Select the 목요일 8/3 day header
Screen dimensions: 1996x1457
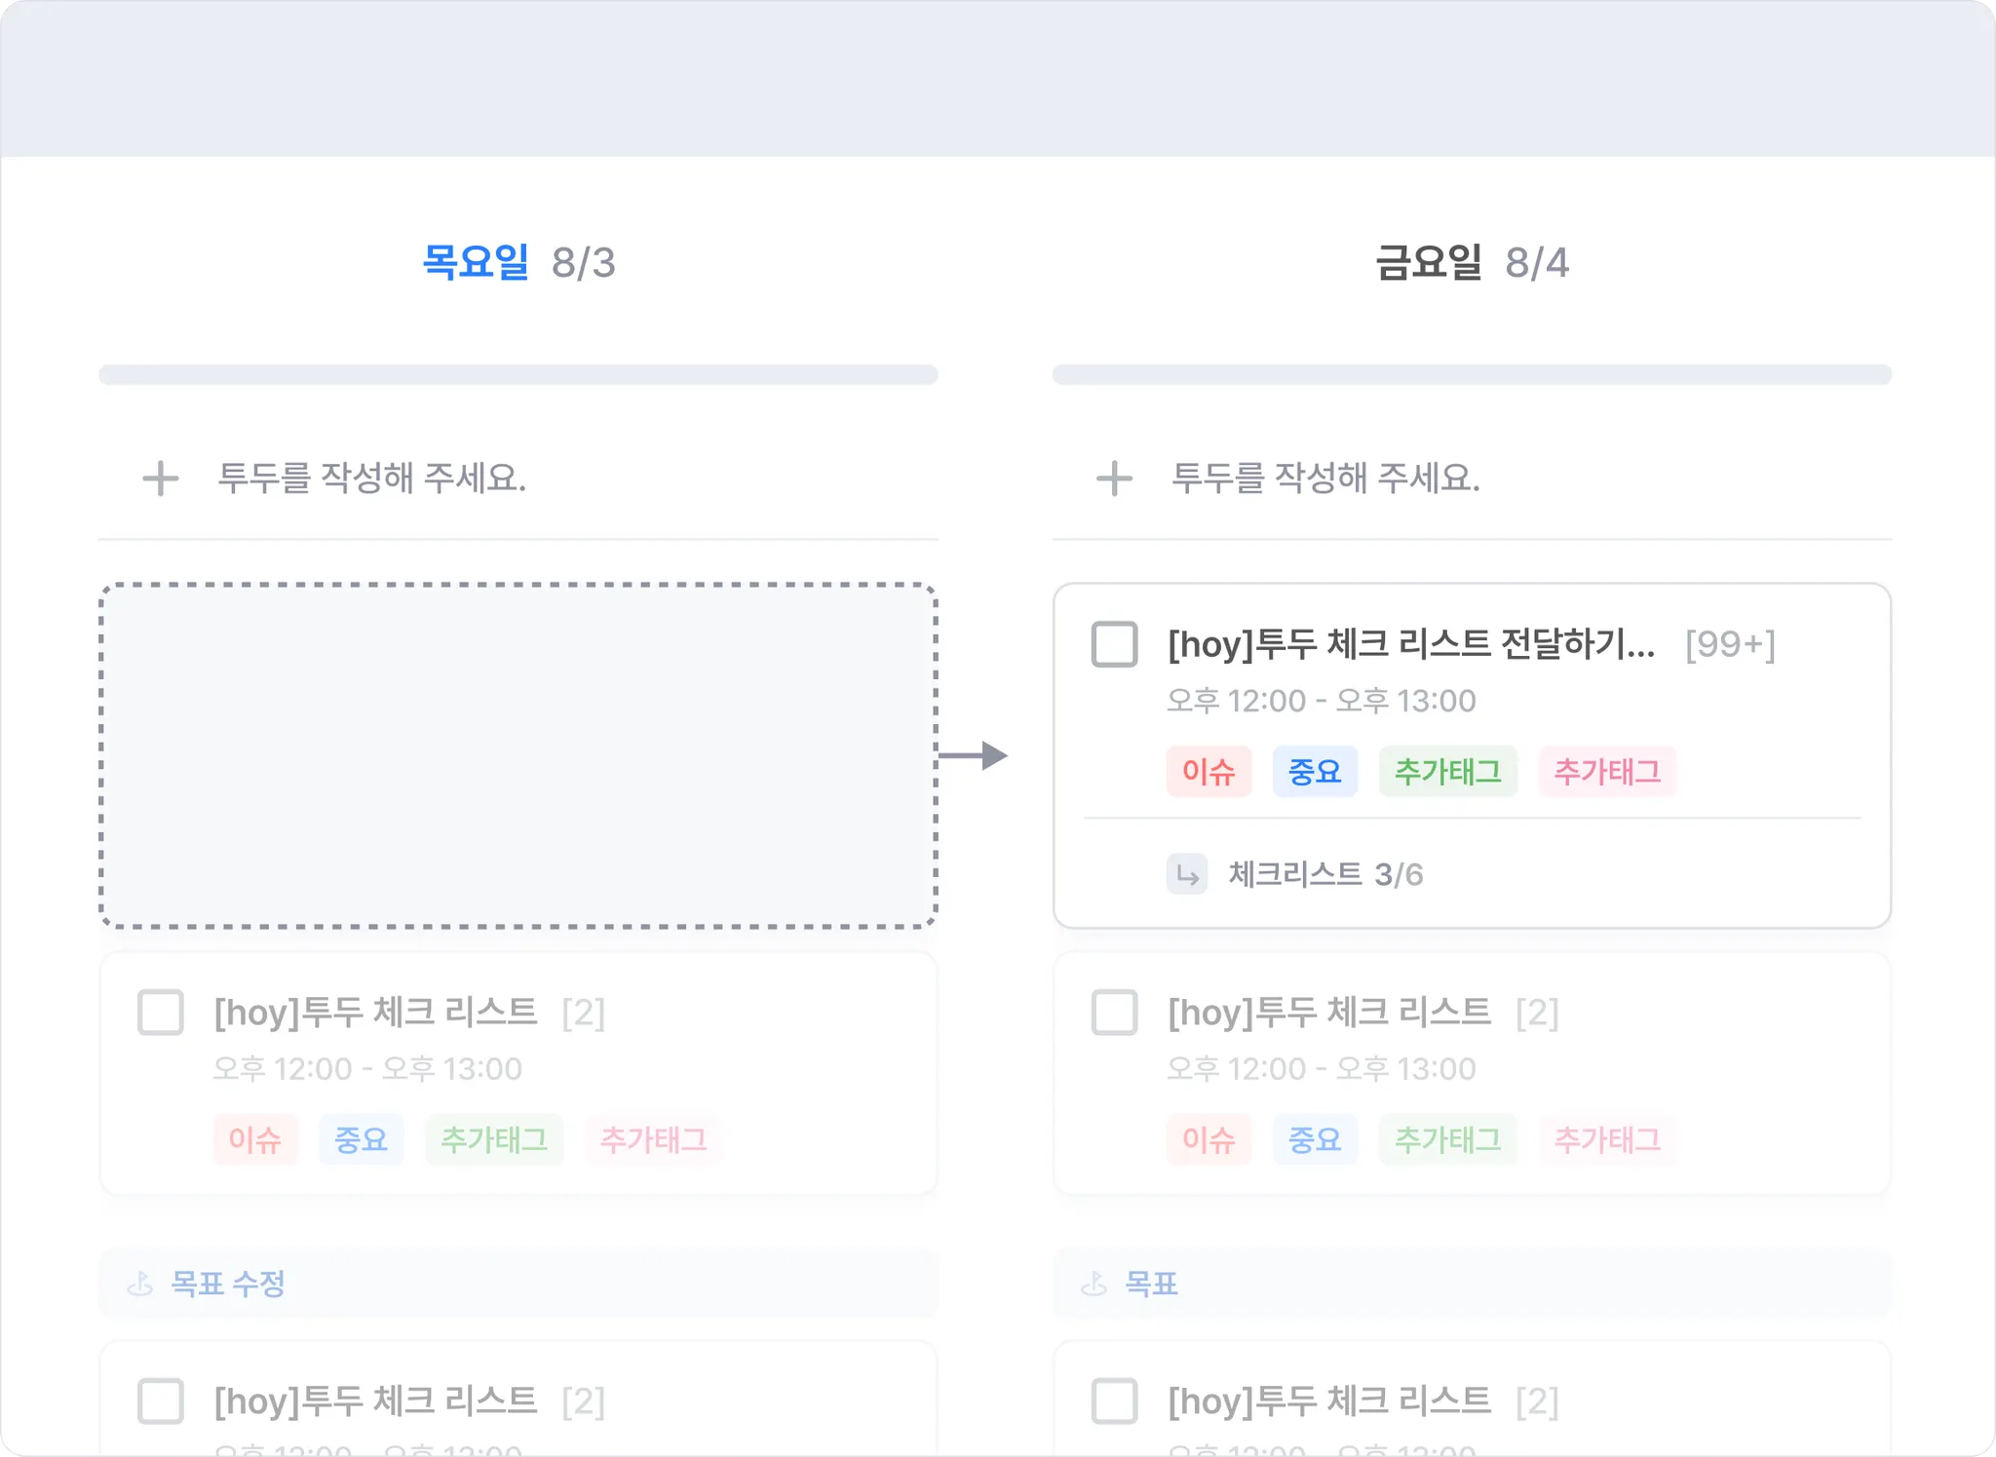[x=518, y=262]
